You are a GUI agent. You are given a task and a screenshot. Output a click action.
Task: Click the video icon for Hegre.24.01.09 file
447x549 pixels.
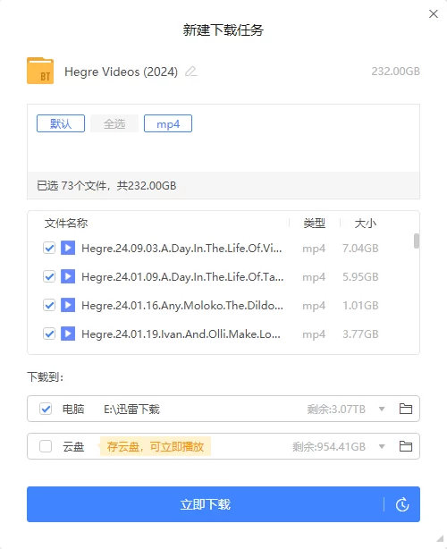[x=68, y=276]
